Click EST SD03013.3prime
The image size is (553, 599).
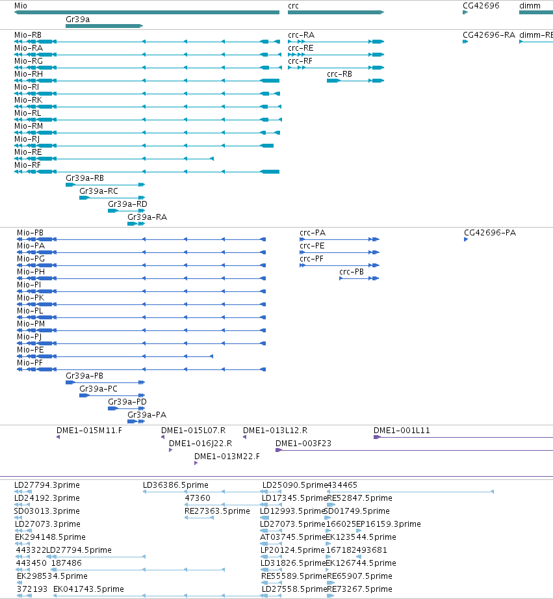click(47, 511)
